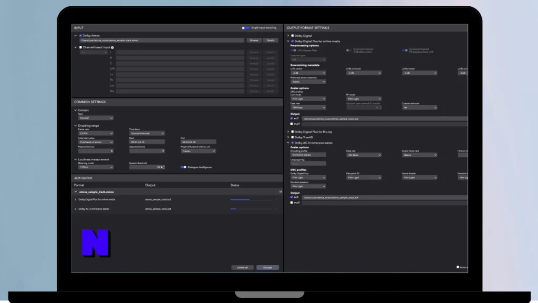Cancel the Dolby AC-4 immersive stereo job

(x=276, y=208)
